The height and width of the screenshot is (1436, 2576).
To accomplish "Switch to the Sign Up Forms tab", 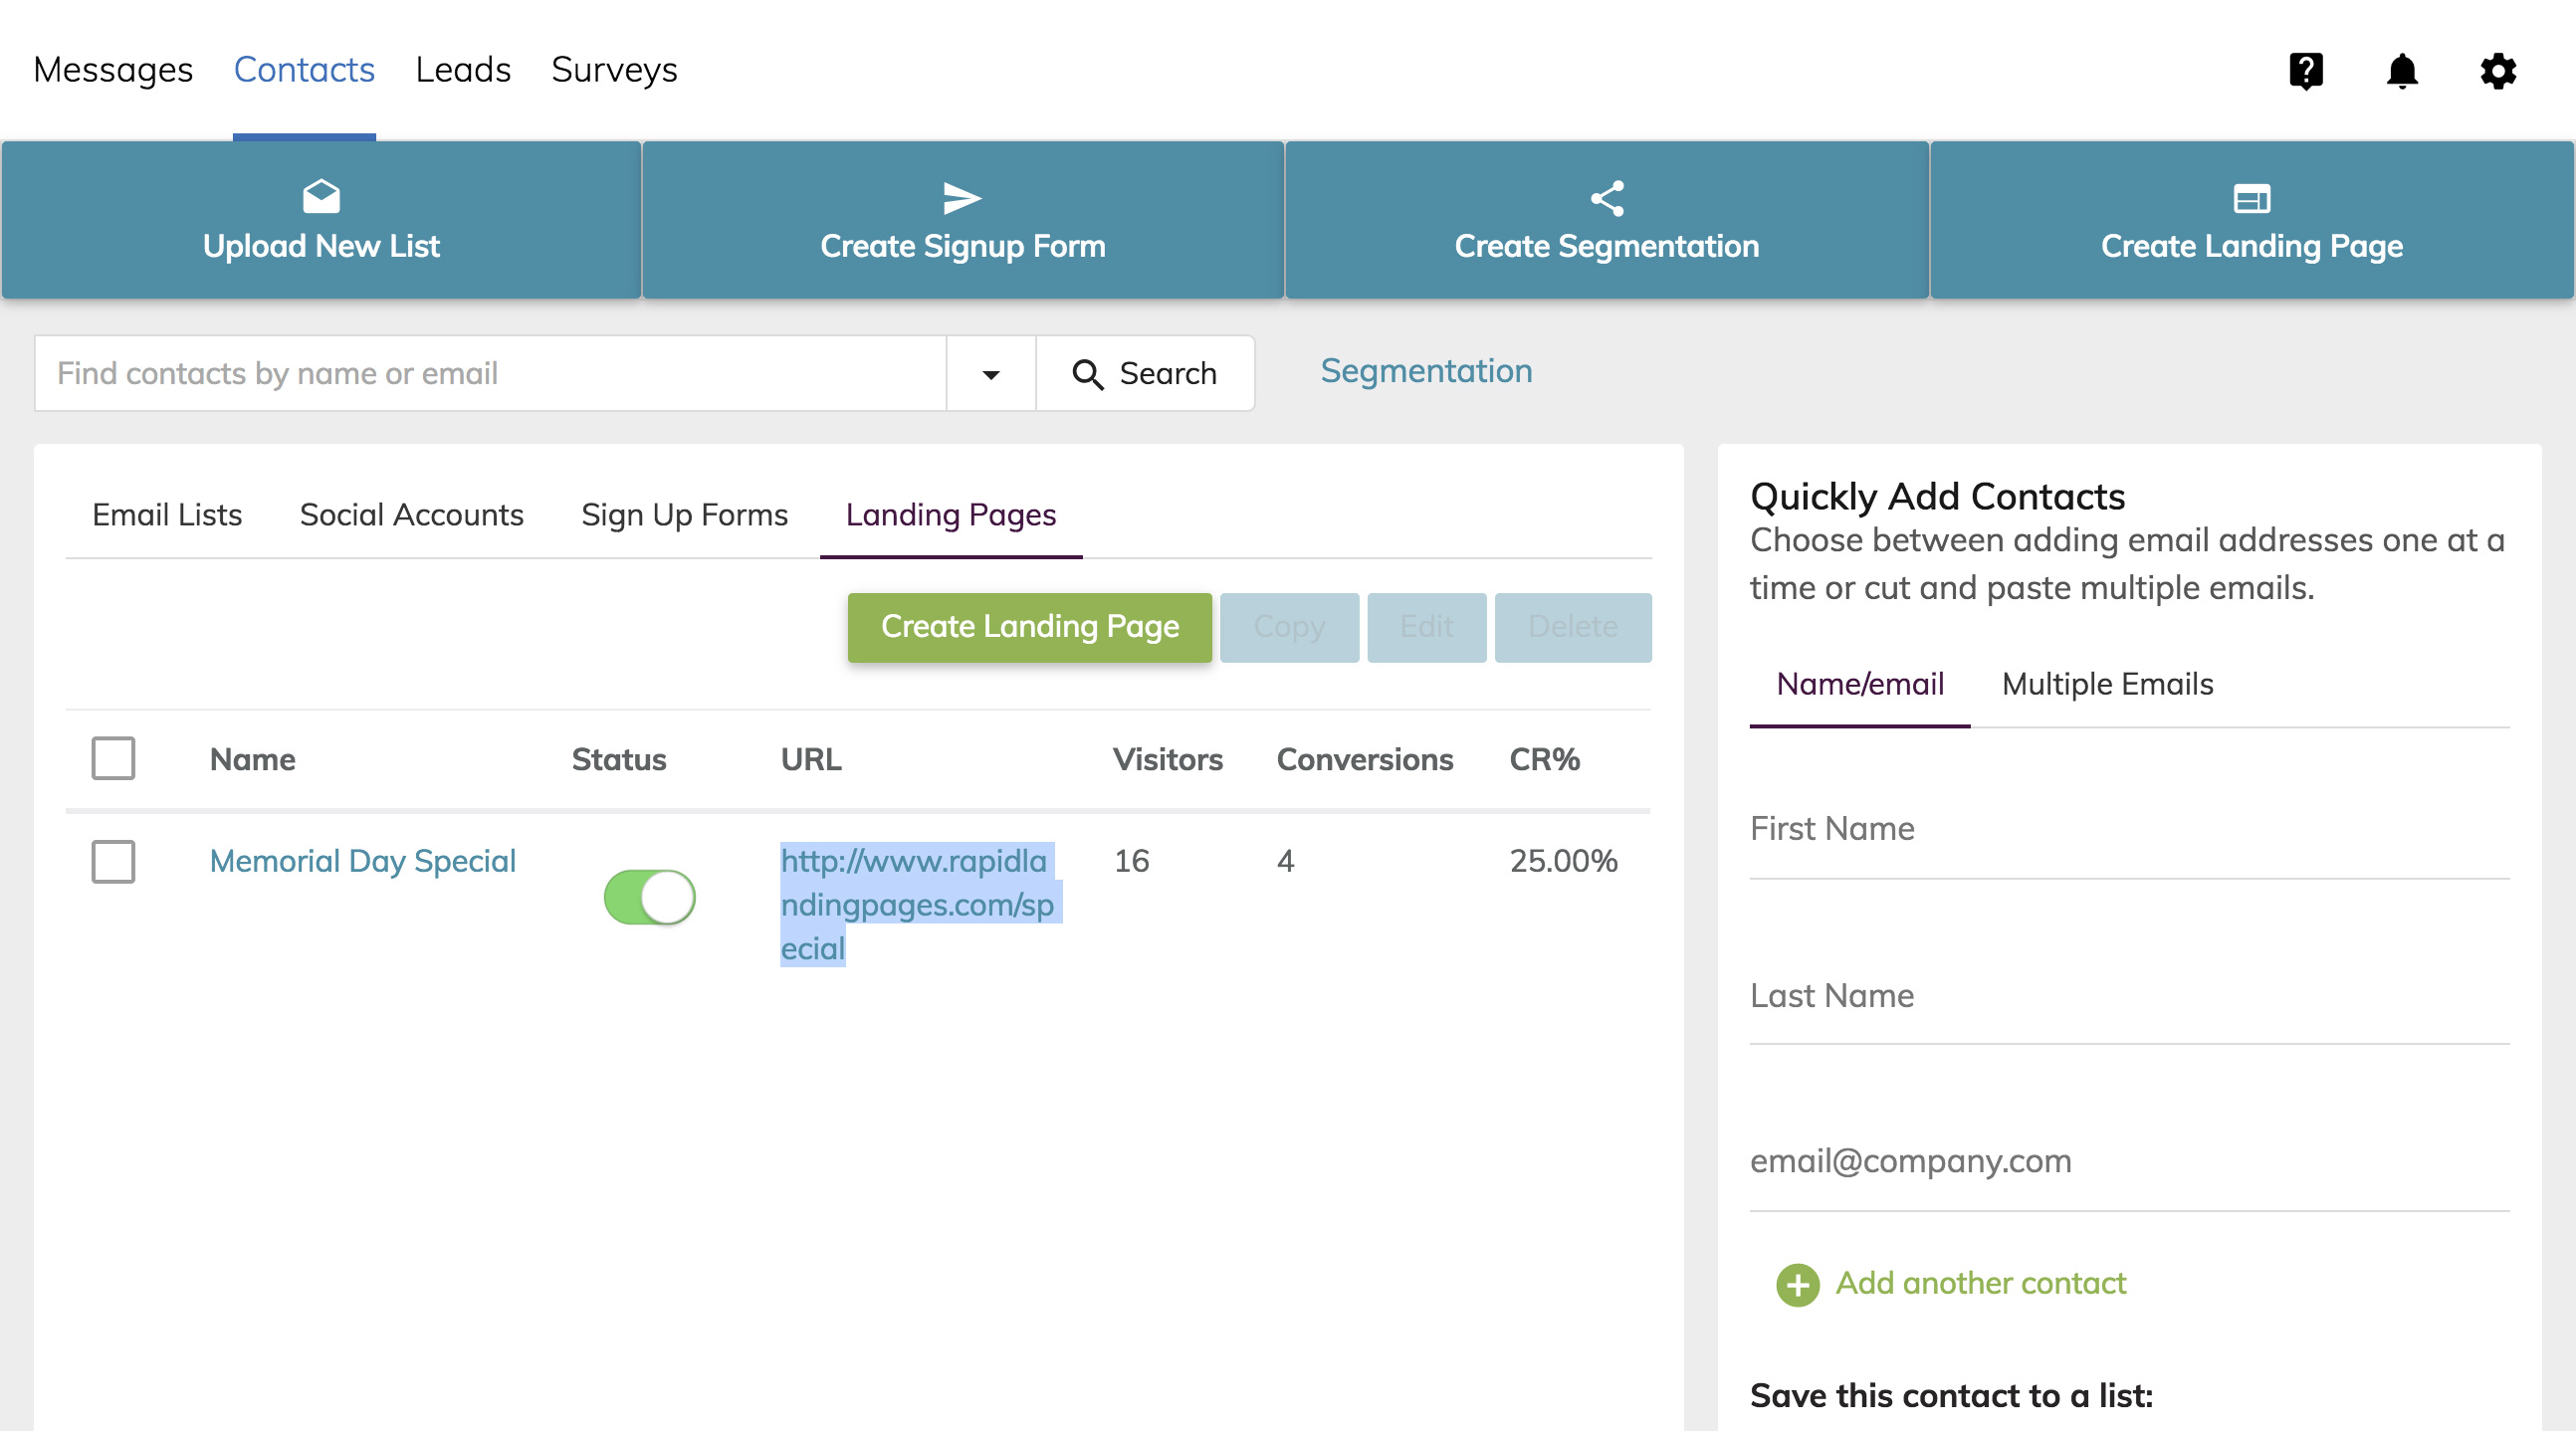I will 684,515.
